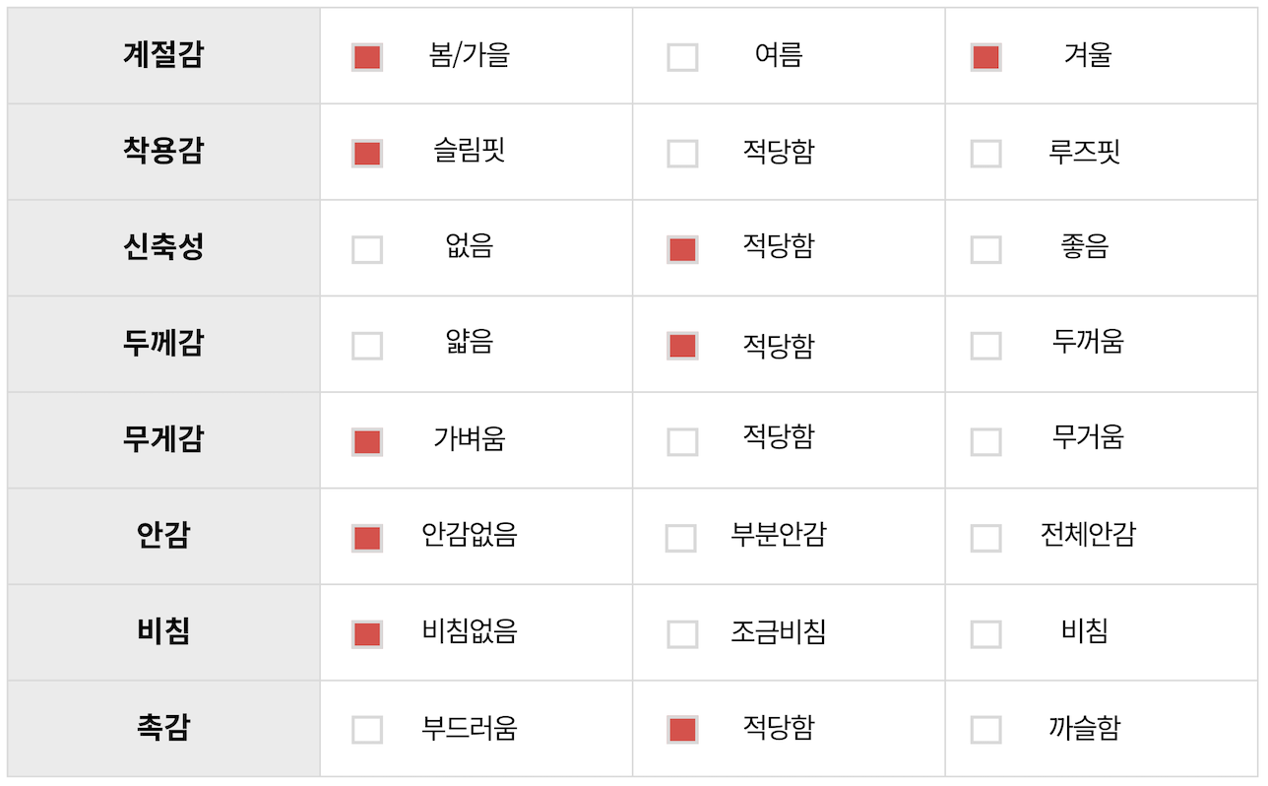Select the 부분안감 checkbox
1268x786 pixels.
[681, 538]
